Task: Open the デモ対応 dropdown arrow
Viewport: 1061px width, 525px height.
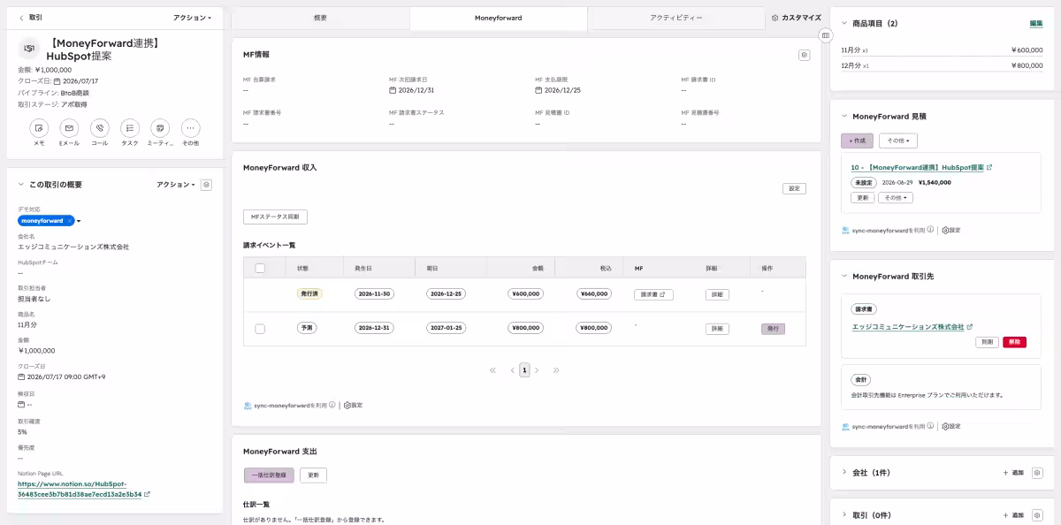Action: click(x=79, y=221)
